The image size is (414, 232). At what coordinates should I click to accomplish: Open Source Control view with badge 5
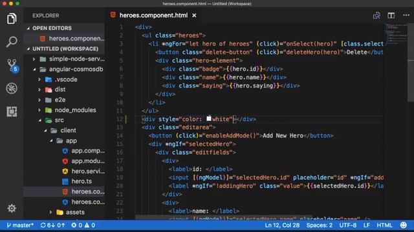click(12, 65)
